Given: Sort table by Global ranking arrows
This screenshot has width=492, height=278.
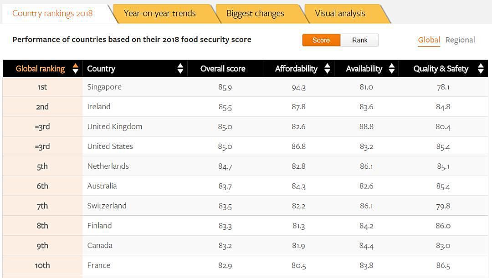Looking at the screenshot, I should tap(75, 68).
